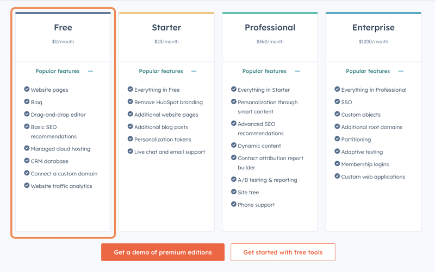435x272 pixels.
Task: Click Get started with free tools
Action: (x=283, y=252)
